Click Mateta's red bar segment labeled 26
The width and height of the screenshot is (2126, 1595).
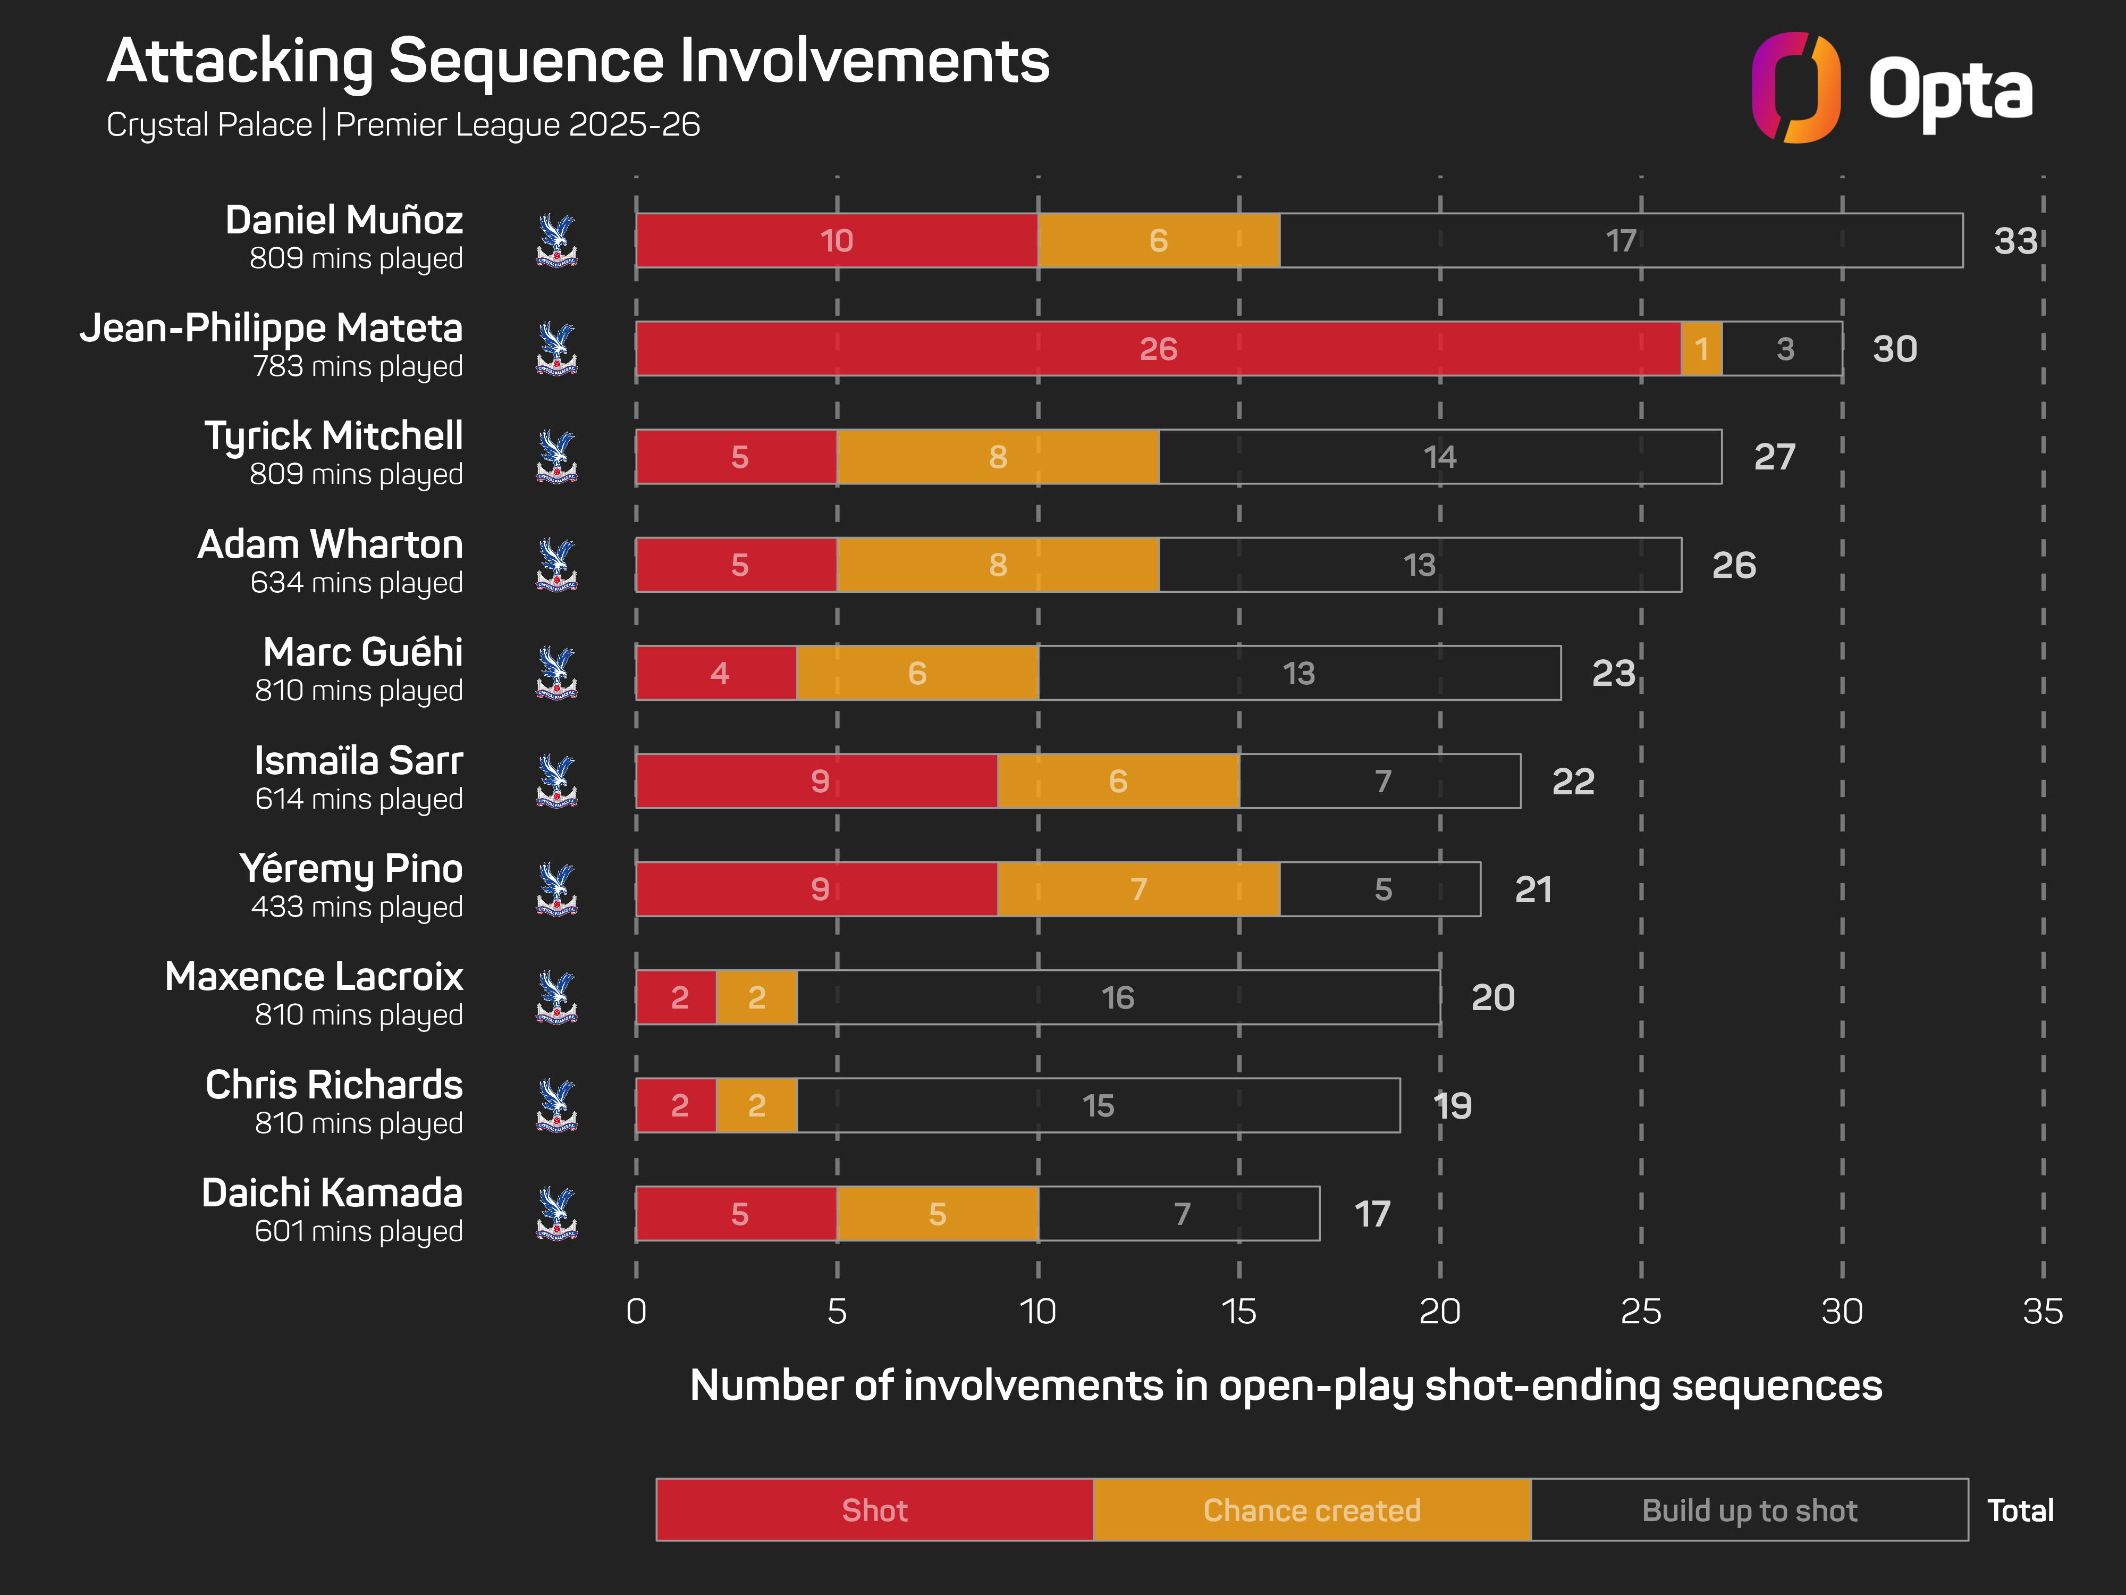click(x=1157, y=348)
